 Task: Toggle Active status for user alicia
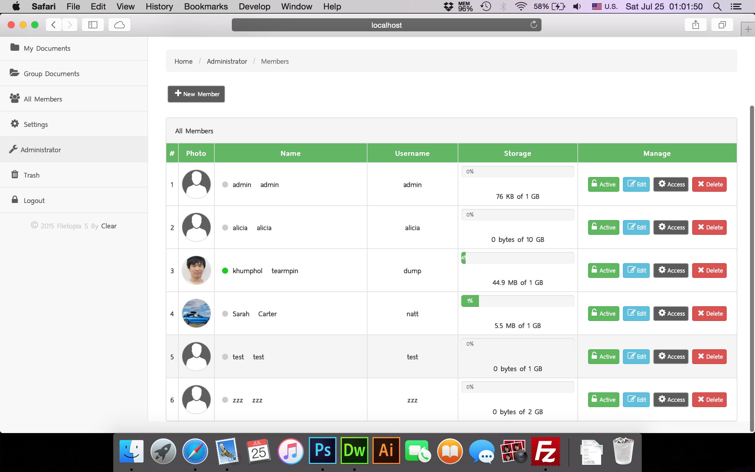(x=603, y=227)
